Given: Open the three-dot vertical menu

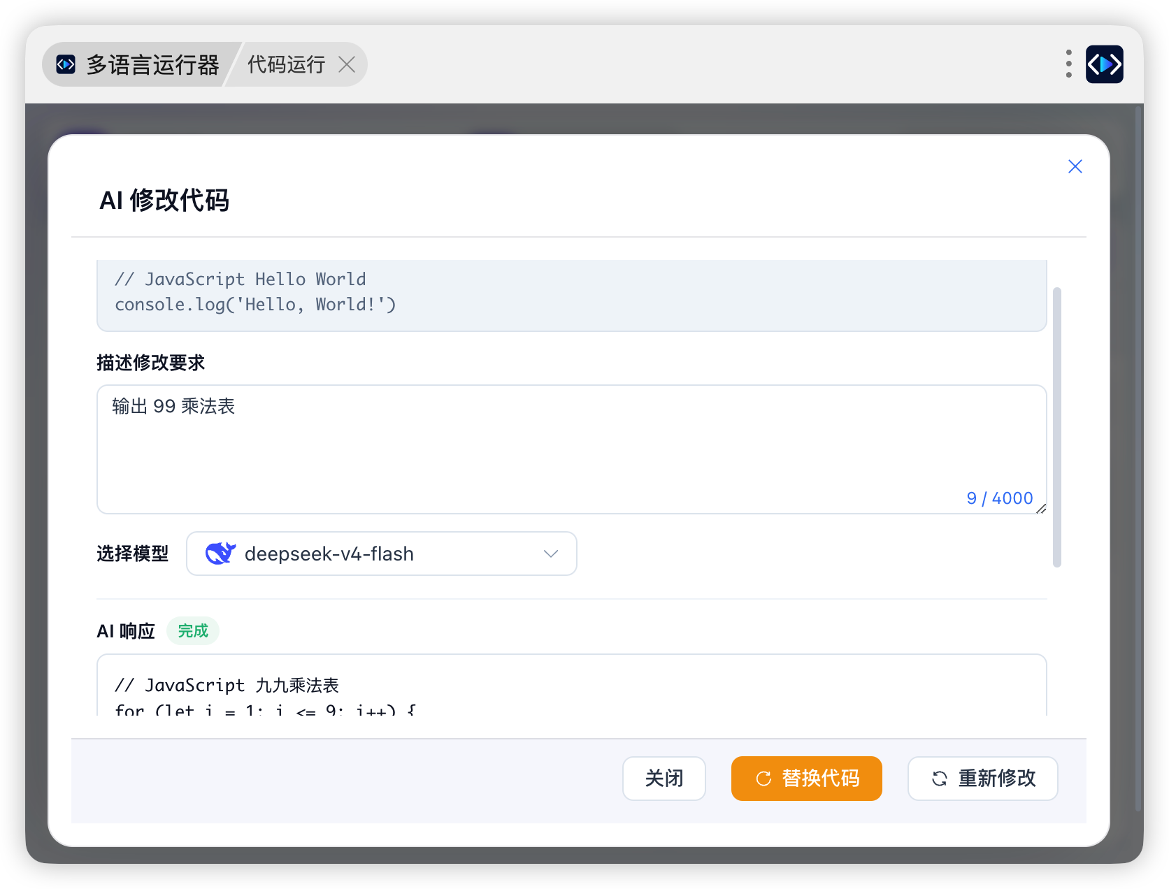Looking at the screenshot, I should [x=1068, y=64].
